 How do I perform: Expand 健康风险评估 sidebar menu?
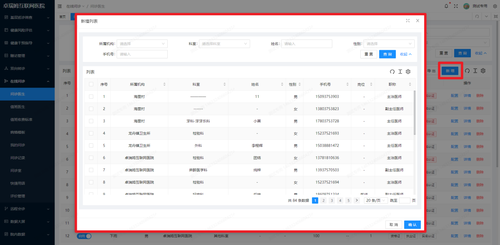pos(27,30)
